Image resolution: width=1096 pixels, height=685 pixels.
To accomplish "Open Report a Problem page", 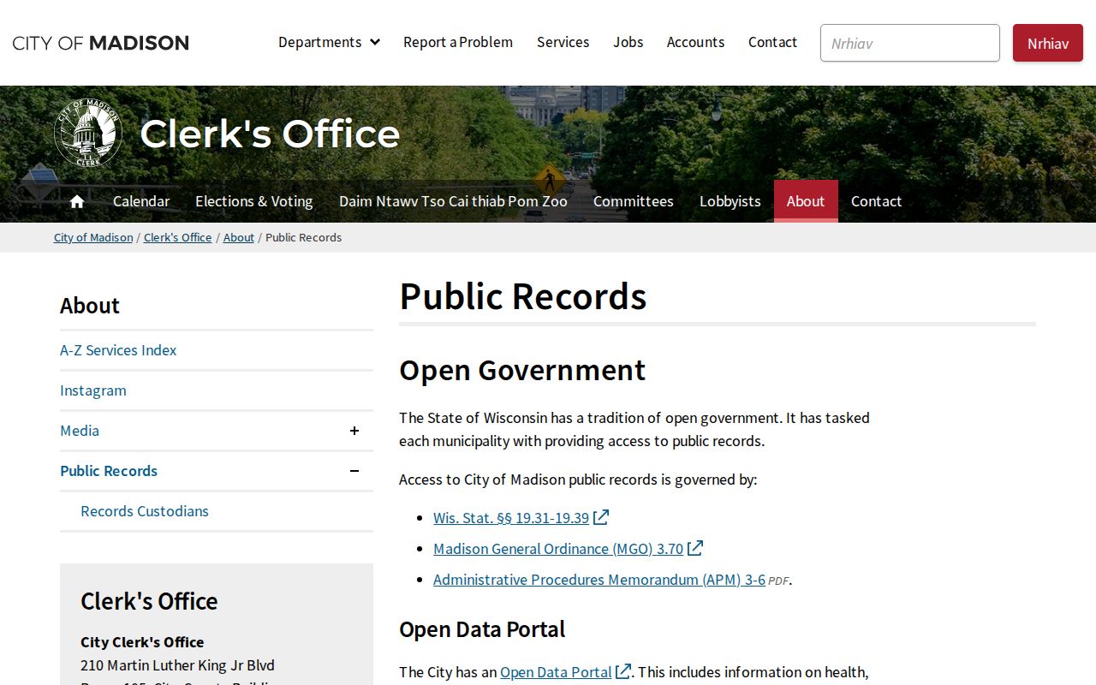I will pyautogui.click(x=458, y=42).
